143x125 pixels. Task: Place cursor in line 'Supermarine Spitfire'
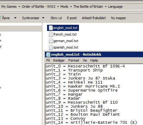coord(82,90)
